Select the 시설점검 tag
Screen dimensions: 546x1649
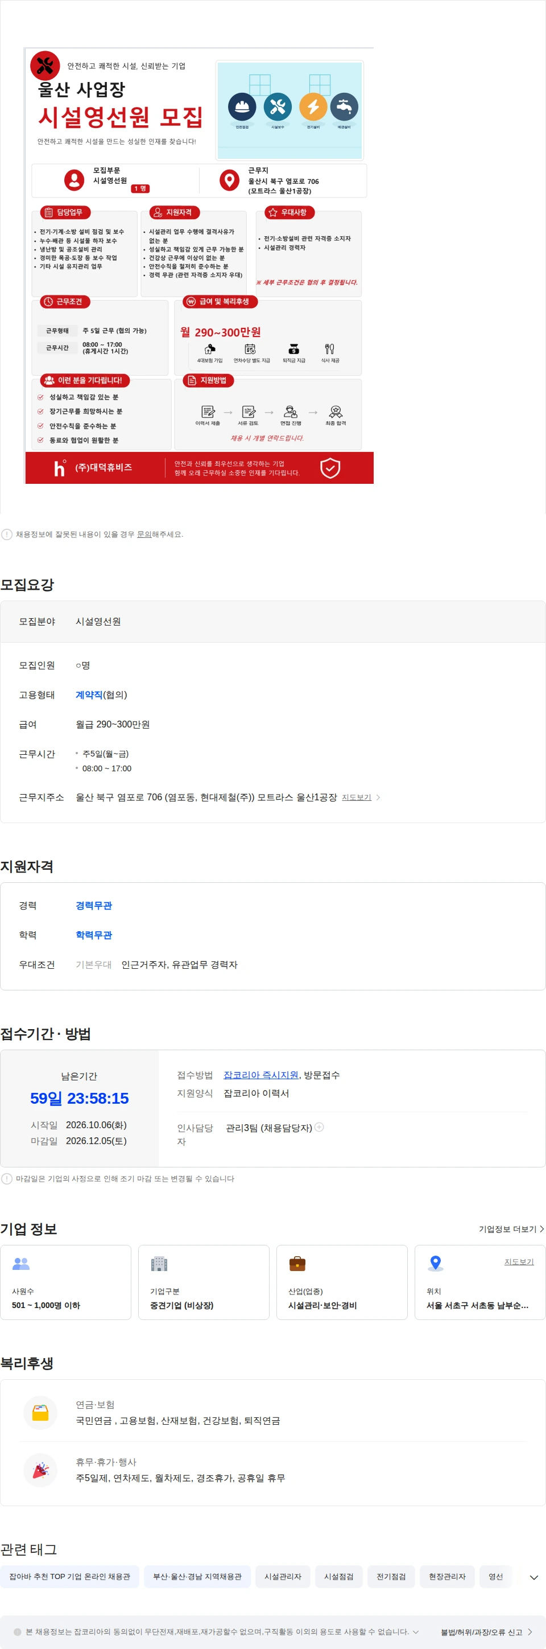click(x=339, y=1576)
